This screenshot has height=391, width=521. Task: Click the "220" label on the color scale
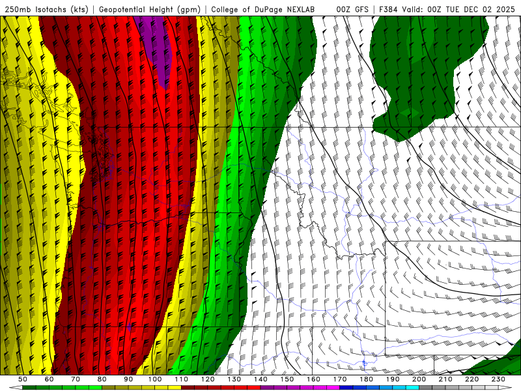[472, 379]
